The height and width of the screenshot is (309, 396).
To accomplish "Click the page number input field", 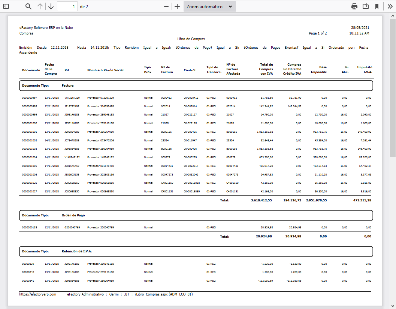I will coord(67,6).
